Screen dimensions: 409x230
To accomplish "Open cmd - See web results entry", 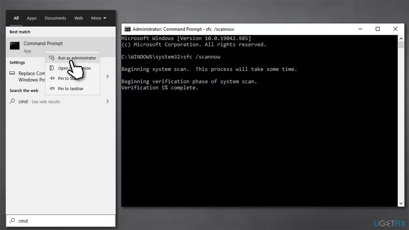I will (x=61, y=102).
